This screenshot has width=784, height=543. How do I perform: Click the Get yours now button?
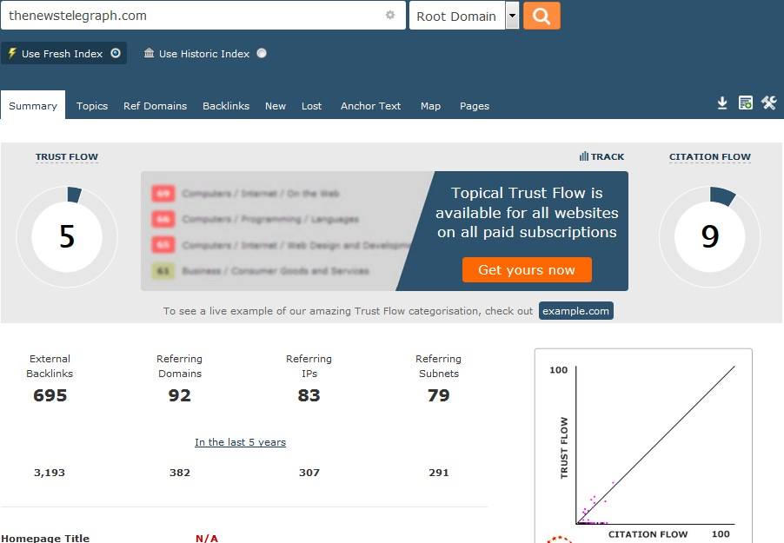click(x=527, y=270)
